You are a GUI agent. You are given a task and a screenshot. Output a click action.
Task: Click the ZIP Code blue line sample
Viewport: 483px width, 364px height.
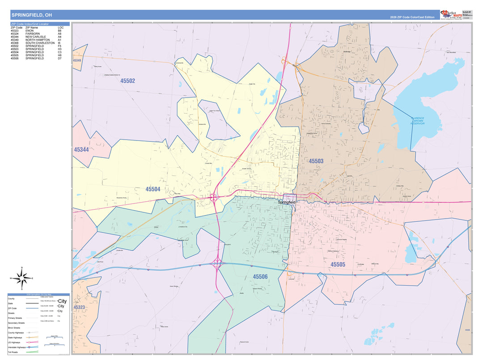click(x=32, y=308)
